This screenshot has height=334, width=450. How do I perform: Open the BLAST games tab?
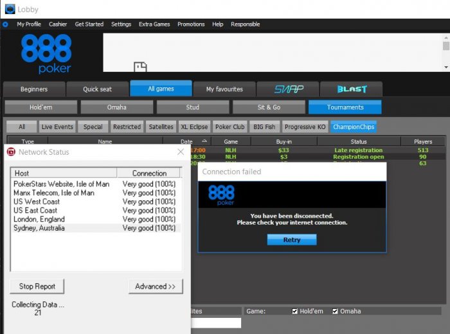[352, 89]
